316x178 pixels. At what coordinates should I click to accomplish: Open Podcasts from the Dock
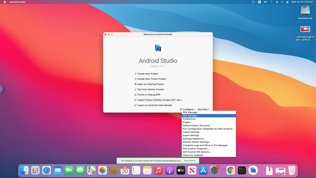click(x=169, y=170)
